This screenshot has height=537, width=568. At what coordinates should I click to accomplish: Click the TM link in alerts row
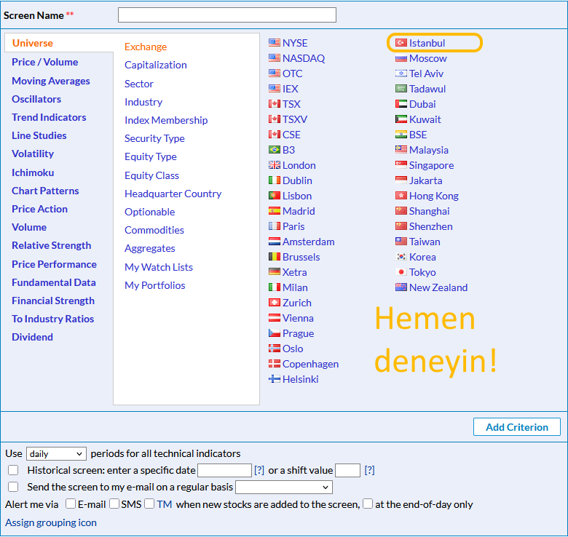point(165,504)
